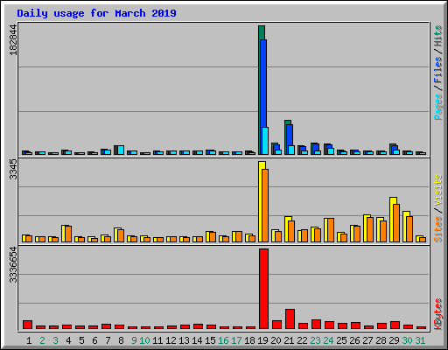Click day label 18 on the x-axis

(249, 340)
